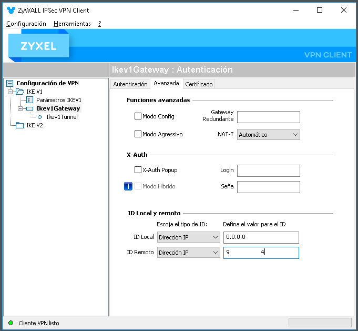The height and width of the screenshot is (331, 358).
Task: Click the Ikev1Tunnel circle icon
Action: pos(39,117)
